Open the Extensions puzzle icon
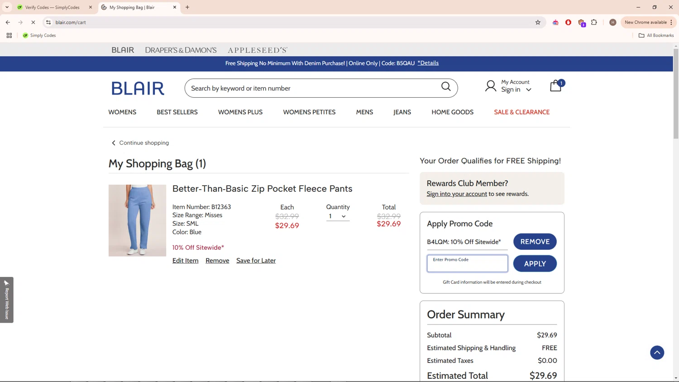The image size is (679, 382). 594,22
